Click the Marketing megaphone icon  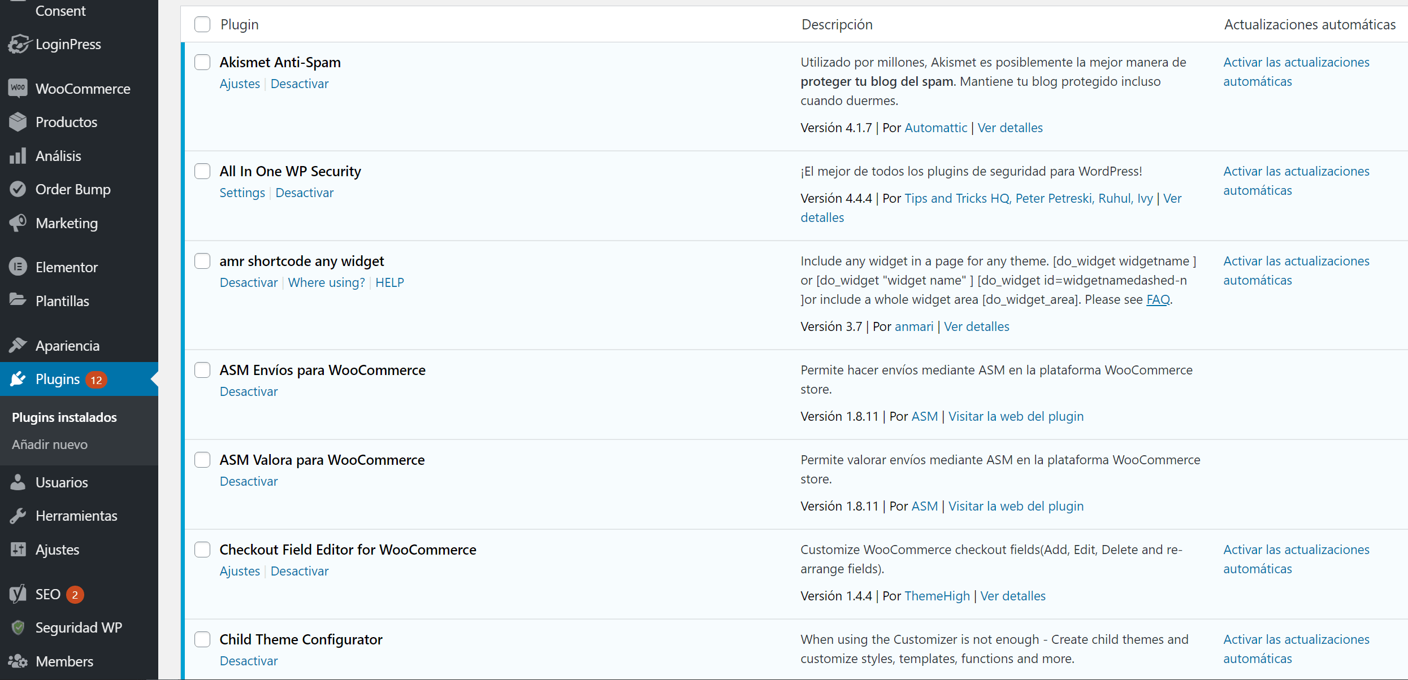(18, 223)
